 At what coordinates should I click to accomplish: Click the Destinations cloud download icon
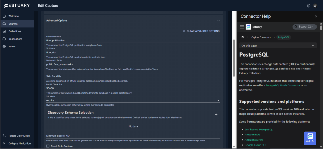click(x=4, y=39)
